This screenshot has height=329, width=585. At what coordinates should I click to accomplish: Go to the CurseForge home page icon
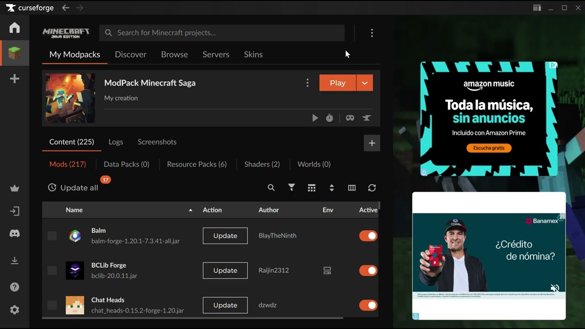click(x=15, y=28)
